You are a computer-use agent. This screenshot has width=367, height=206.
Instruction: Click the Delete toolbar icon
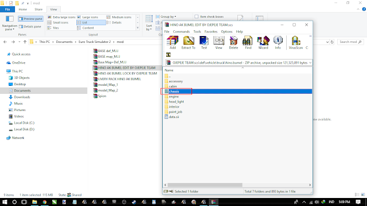tap(233, 42)
